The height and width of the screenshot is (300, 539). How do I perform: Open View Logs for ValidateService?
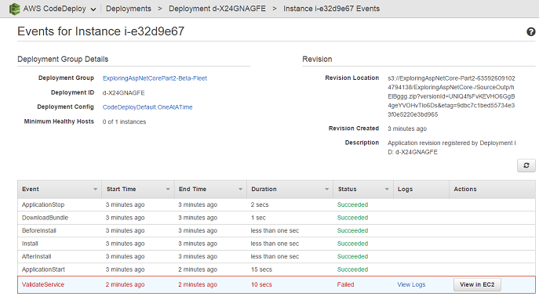click(x=411, y=284)
